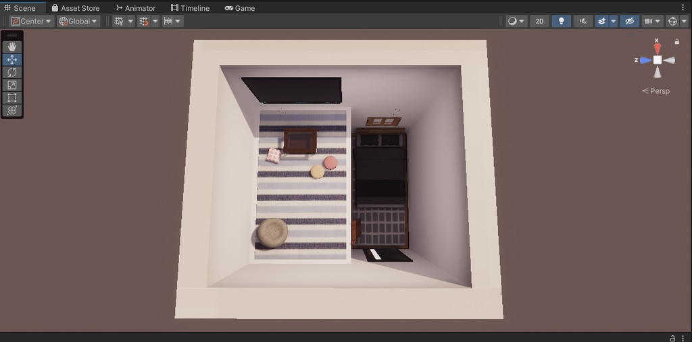Viewport: 692px width, 342px height.
Task: Expand the gizmos dropdown arrow
Action: click(683, 21)
